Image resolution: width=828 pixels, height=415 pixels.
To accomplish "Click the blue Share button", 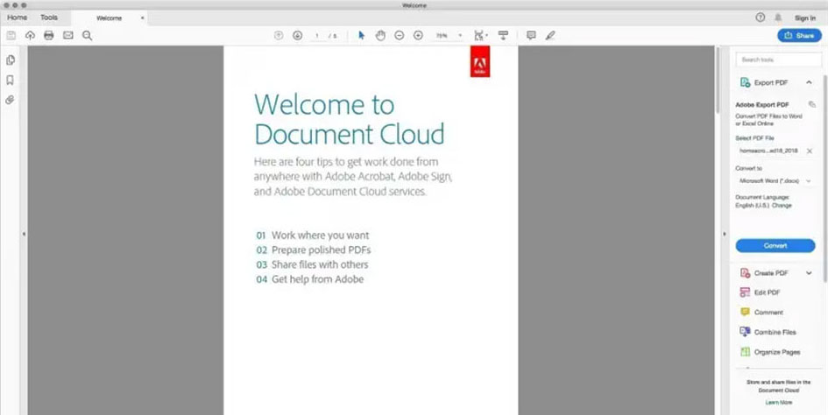I will (799, 35).
